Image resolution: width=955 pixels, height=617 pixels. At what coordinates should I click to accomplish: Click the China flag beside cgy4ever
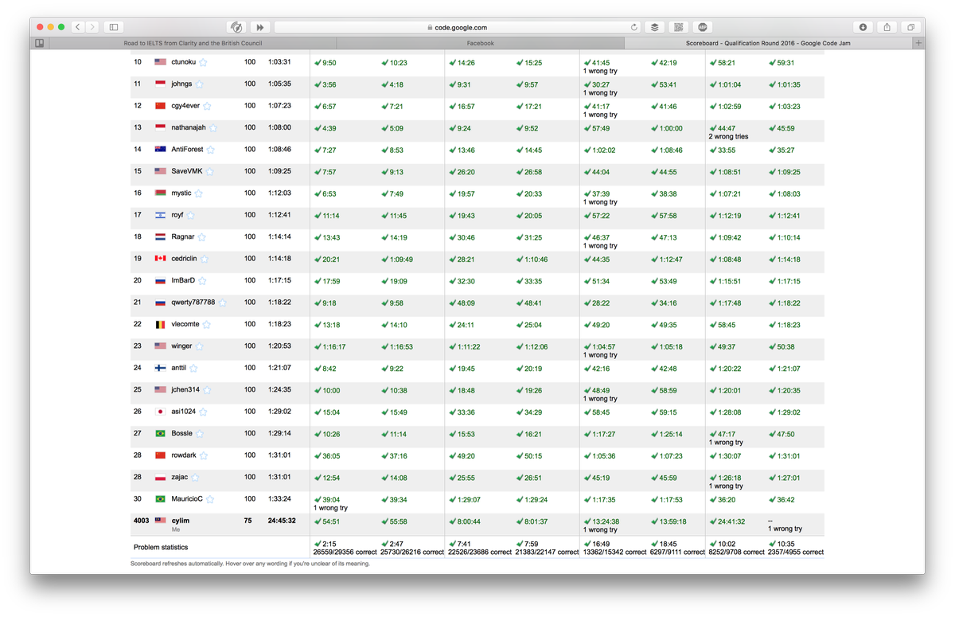tap(160, 106)
